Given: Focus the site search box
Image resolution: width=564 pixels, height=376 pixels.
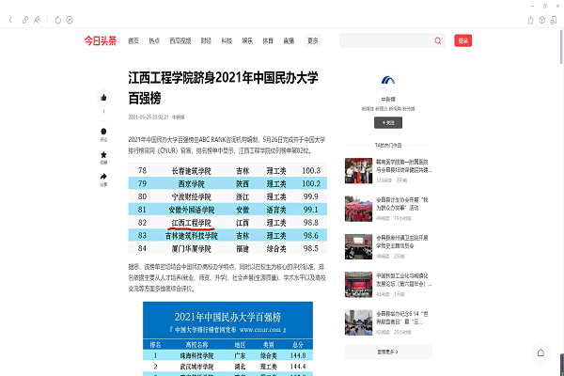Looking at the screenshot, I should click(x=386, y=40).
